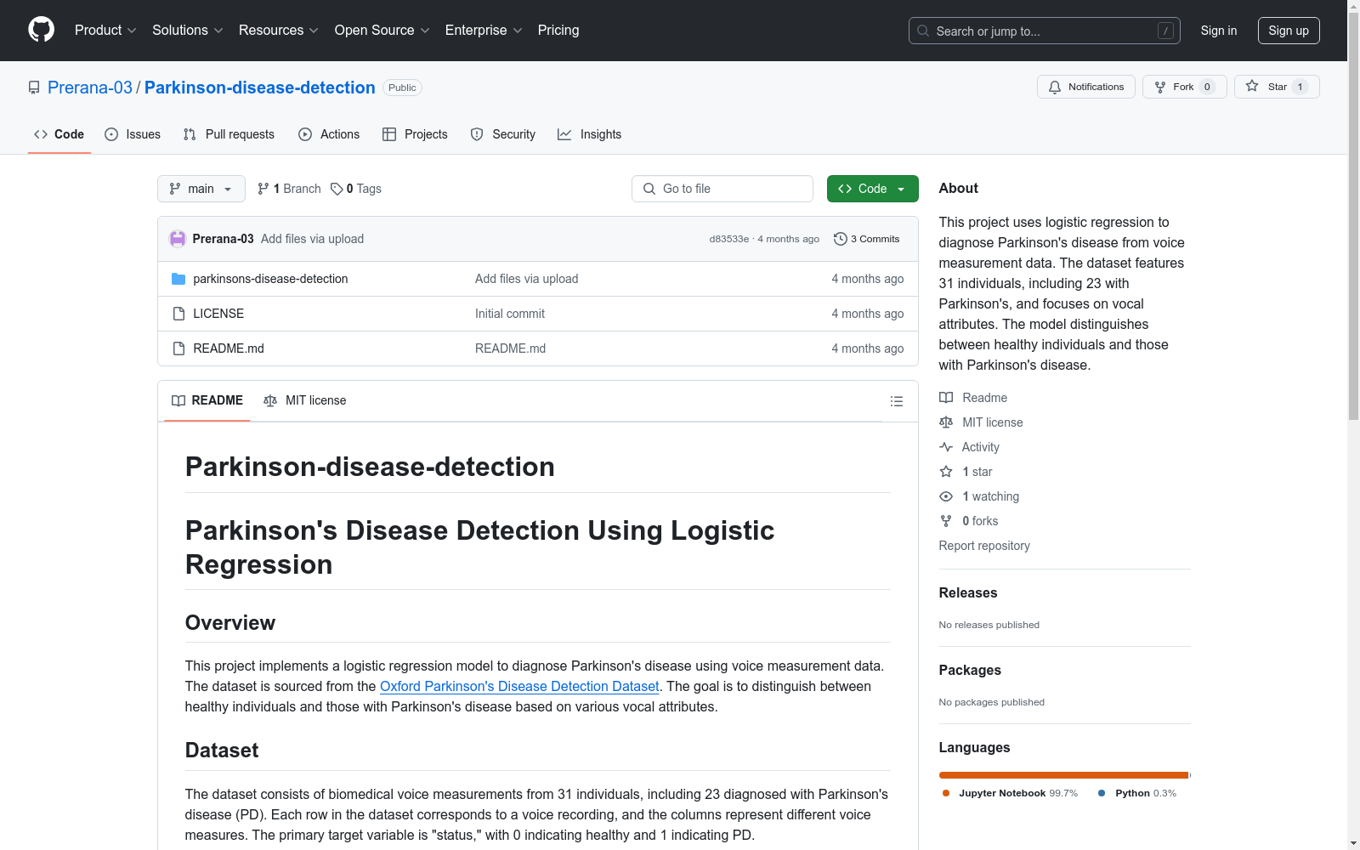Open the LICENSE file

click(x=218, y=314)
